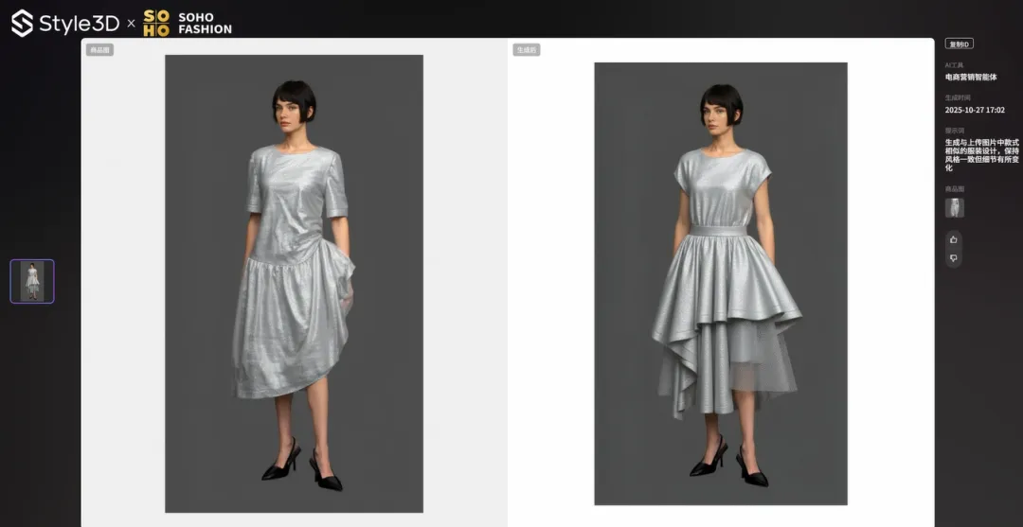Click the AI工具 label in info panel
Viewport: 1023px width, 527px height.
(954, 65)
